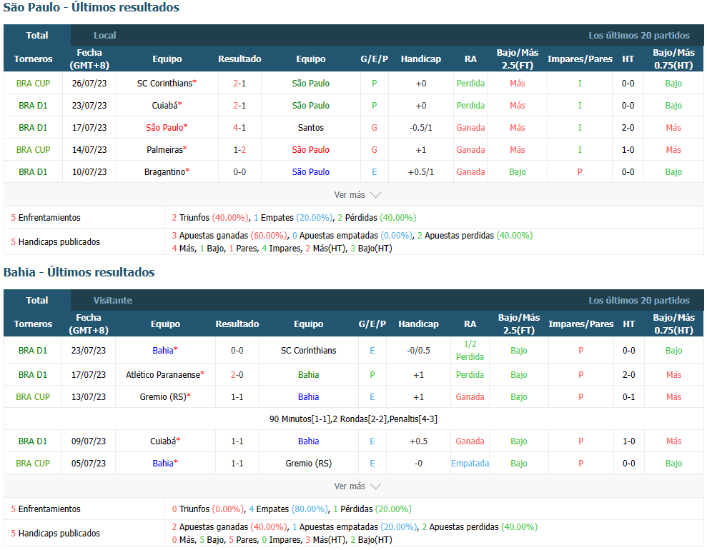Click chevron icon beside Bahia Ver más

[x=375, y=486]
